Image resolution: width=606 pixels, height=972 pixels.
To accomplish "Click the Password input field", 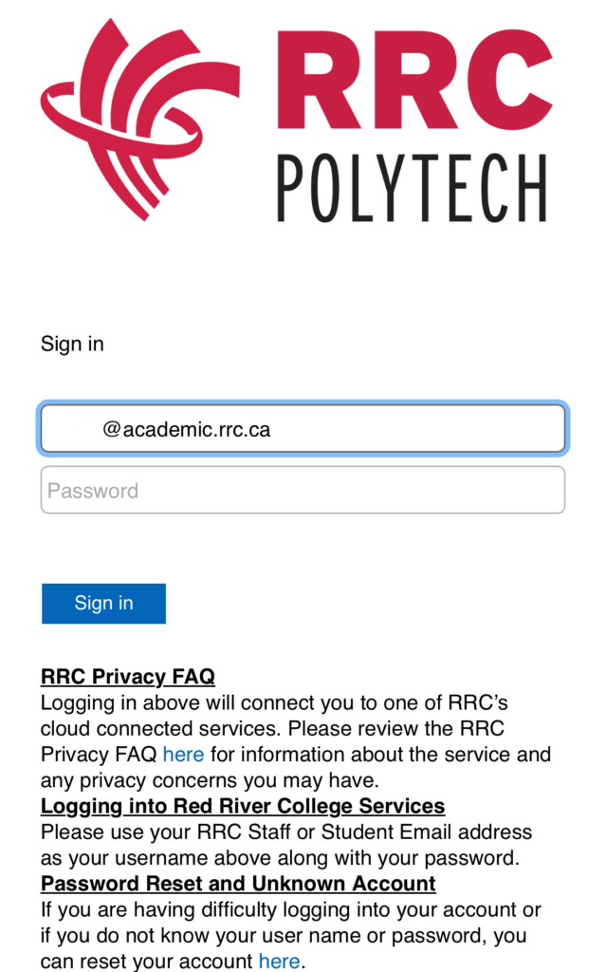I will (303, 489).
